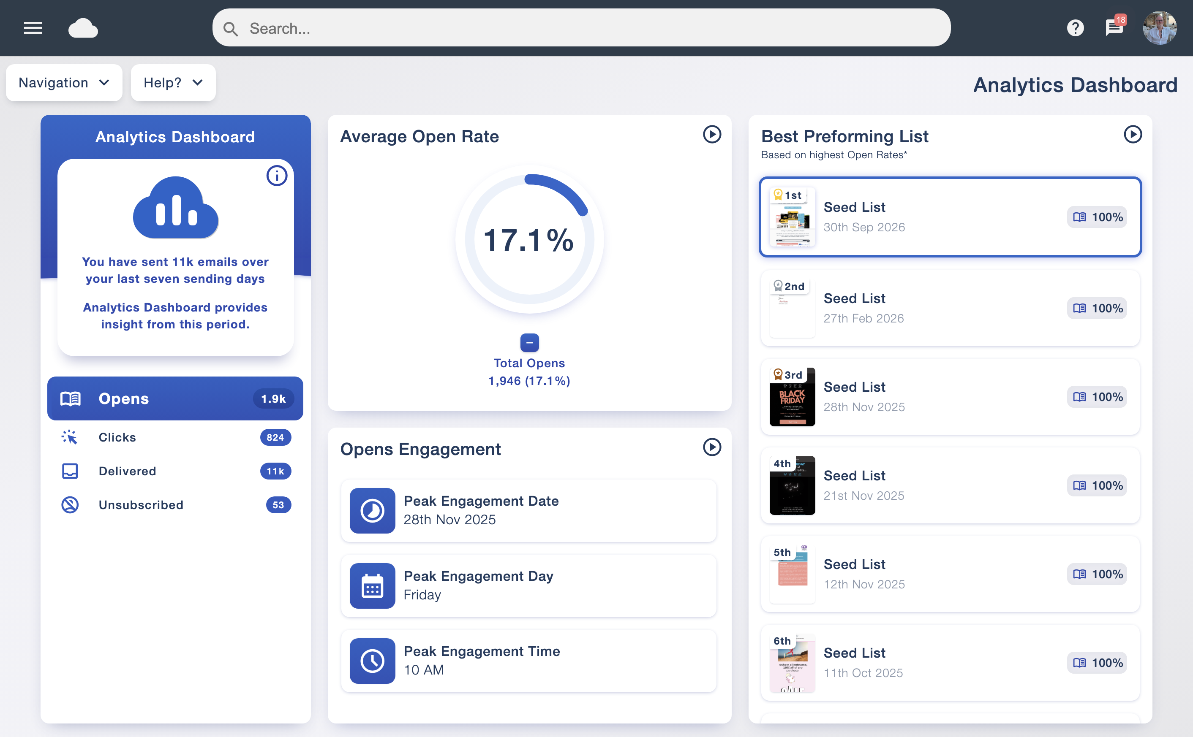1193x737 pixels.
Task: Click the Peak Engagement Day calendar icon
Action: click(372, 585)
